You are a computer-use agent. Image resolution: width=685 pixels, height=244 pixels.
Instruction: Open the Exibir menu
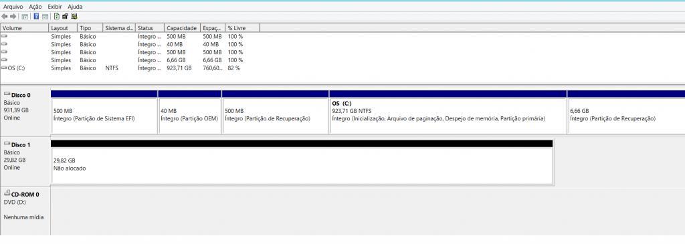(x=55, y=7)
